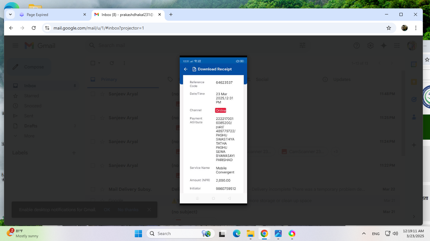430x241 pixels.
Task: Open the Photos app from the taskbar
Action: tap(278, 233)
